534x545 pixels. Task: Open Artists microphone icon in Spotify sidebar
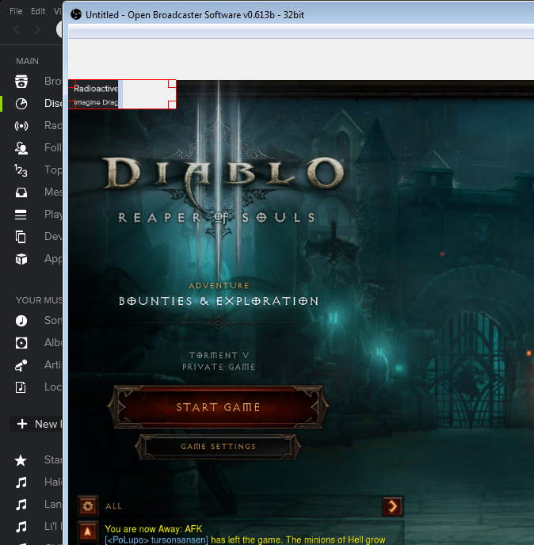click(x=21, y=365)
